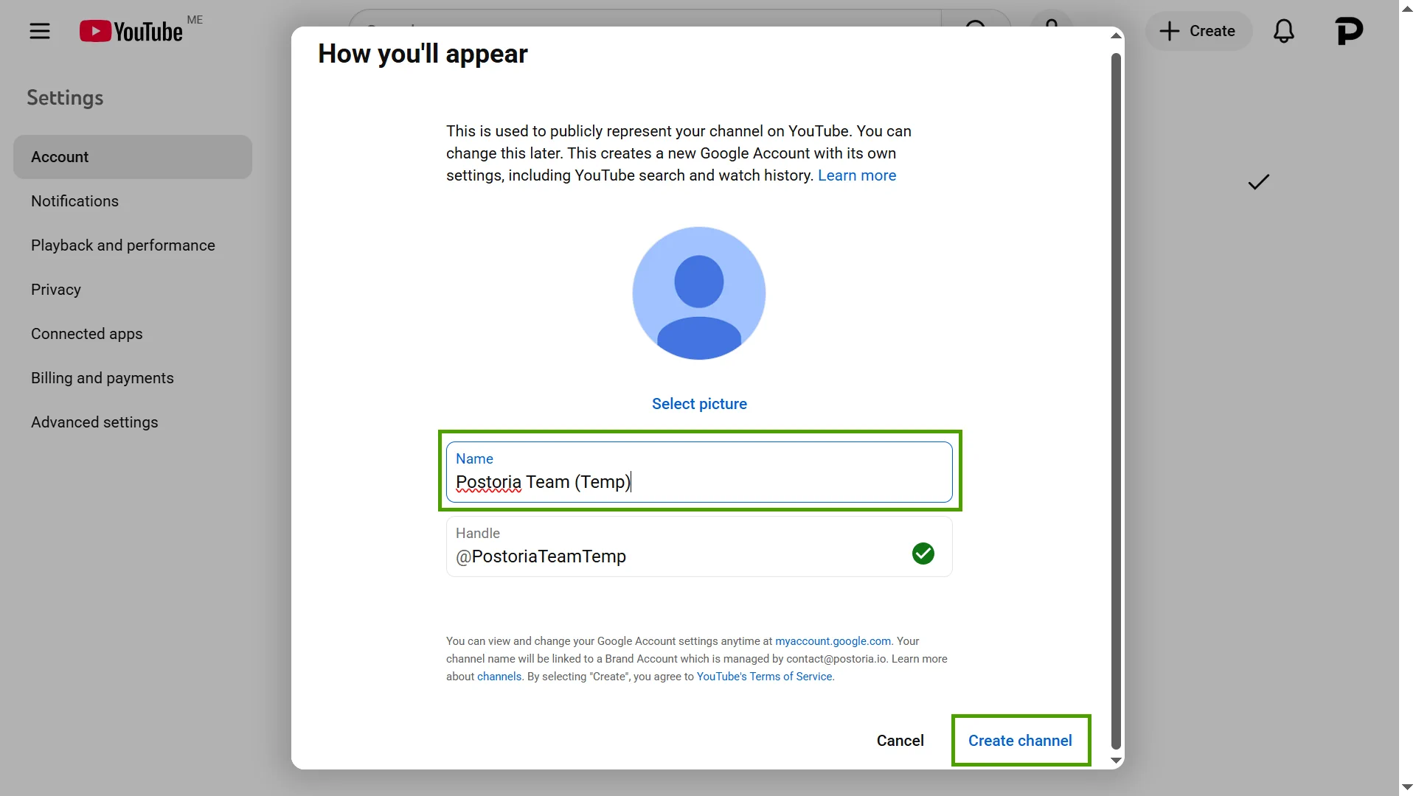The image size is (1416, 796).
Task: Open notifications bell
Action: pyautogui.click(x=1283, y=31)
